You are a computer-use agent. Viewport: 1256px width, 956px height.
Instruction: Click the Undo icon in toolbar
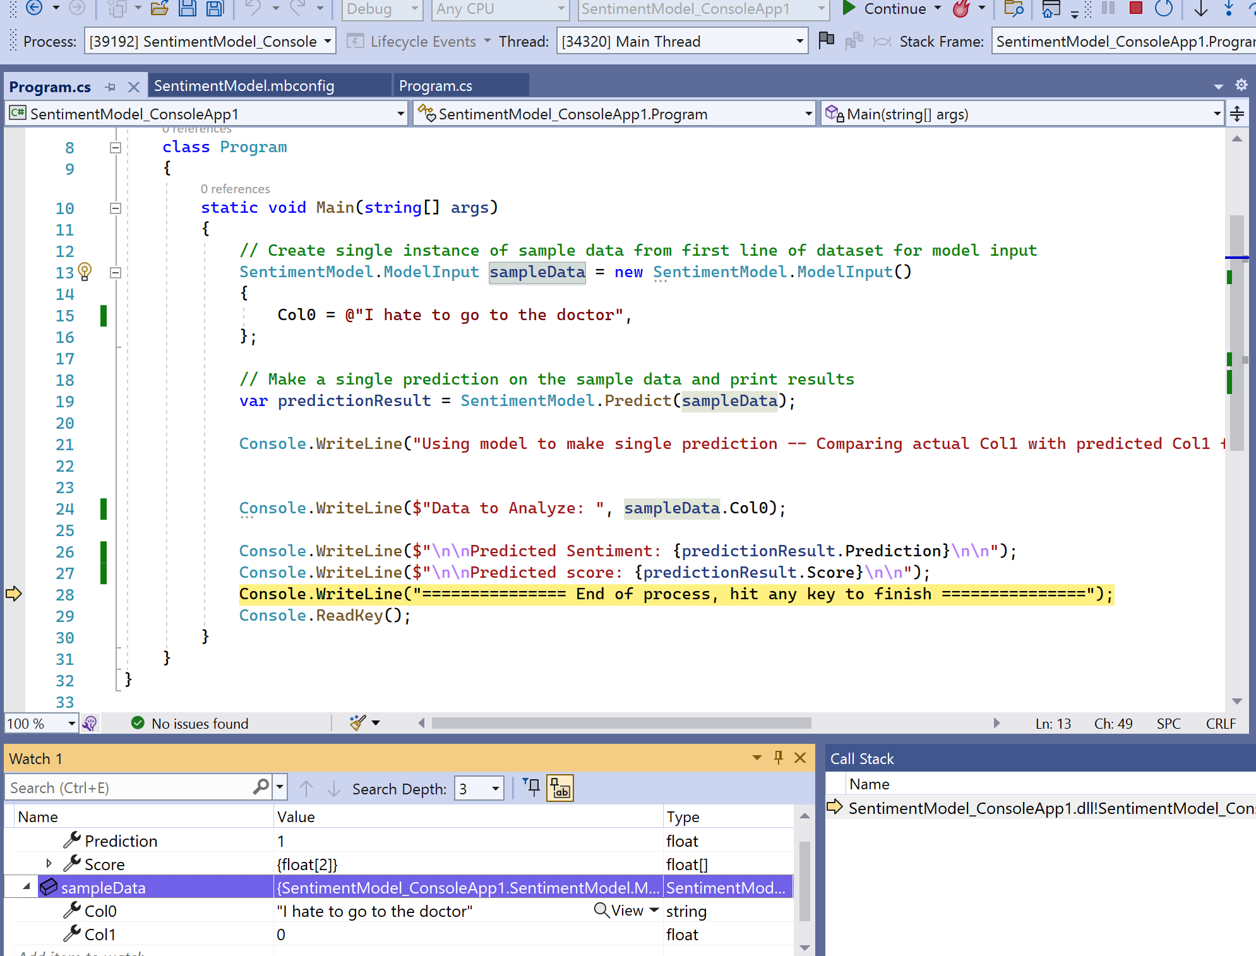pos(253,8)
